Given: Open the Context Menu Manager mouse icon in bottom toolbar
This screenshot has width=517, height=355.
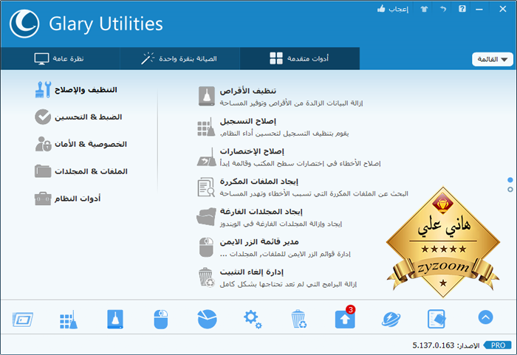Looking at the screenshot, I should [x=161, y=319].
